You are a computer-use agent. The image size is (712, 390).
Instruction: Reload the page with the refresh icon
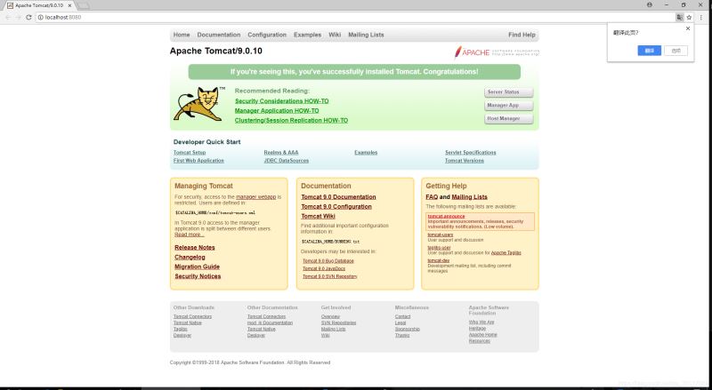tap(28, 17)
